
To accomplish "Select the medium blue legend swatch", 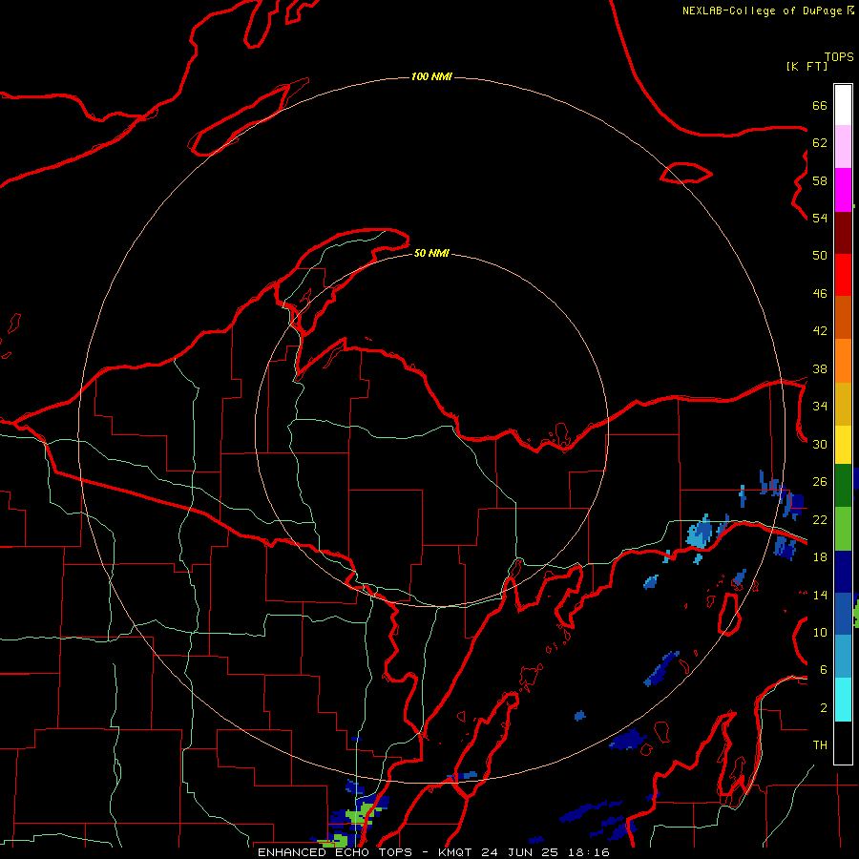I will click(843, 614).
